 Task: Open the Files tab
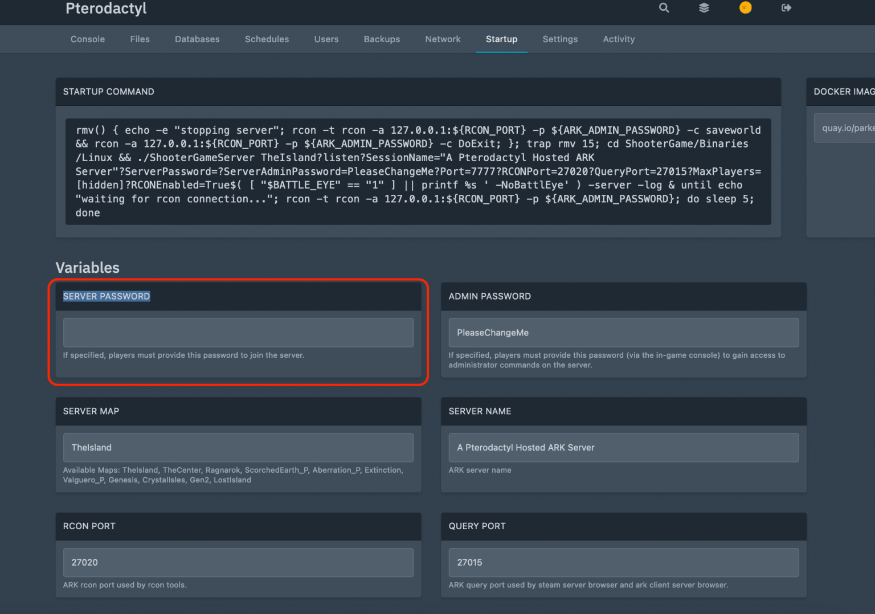click(140, 39)
